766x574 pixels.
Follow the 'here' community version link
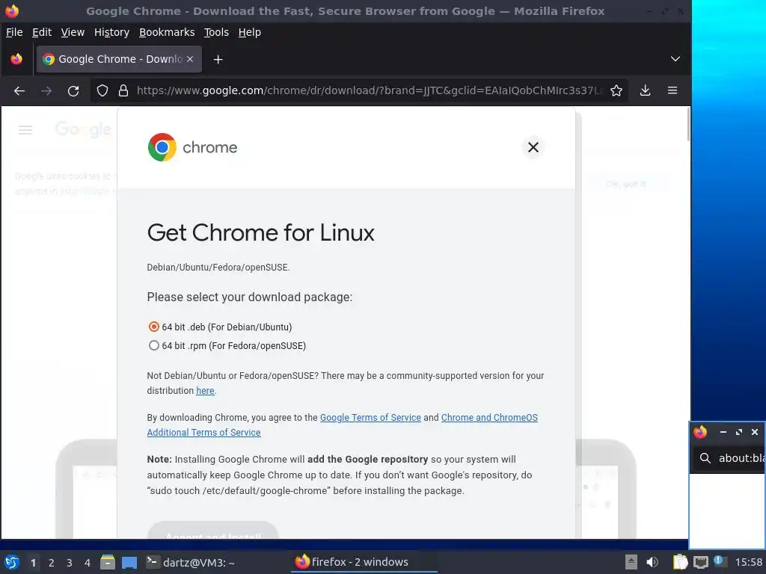click(205, 390)
